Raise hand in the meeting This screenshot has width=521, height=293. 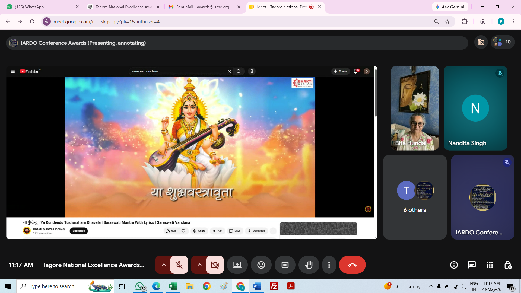click(x=309, y=265)
